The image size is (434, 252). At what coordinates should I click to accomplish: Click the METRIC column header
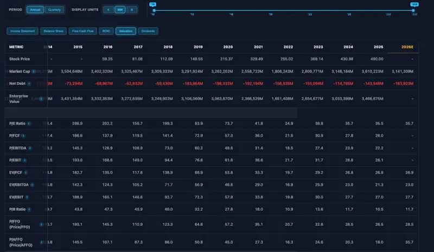(16, 47)
